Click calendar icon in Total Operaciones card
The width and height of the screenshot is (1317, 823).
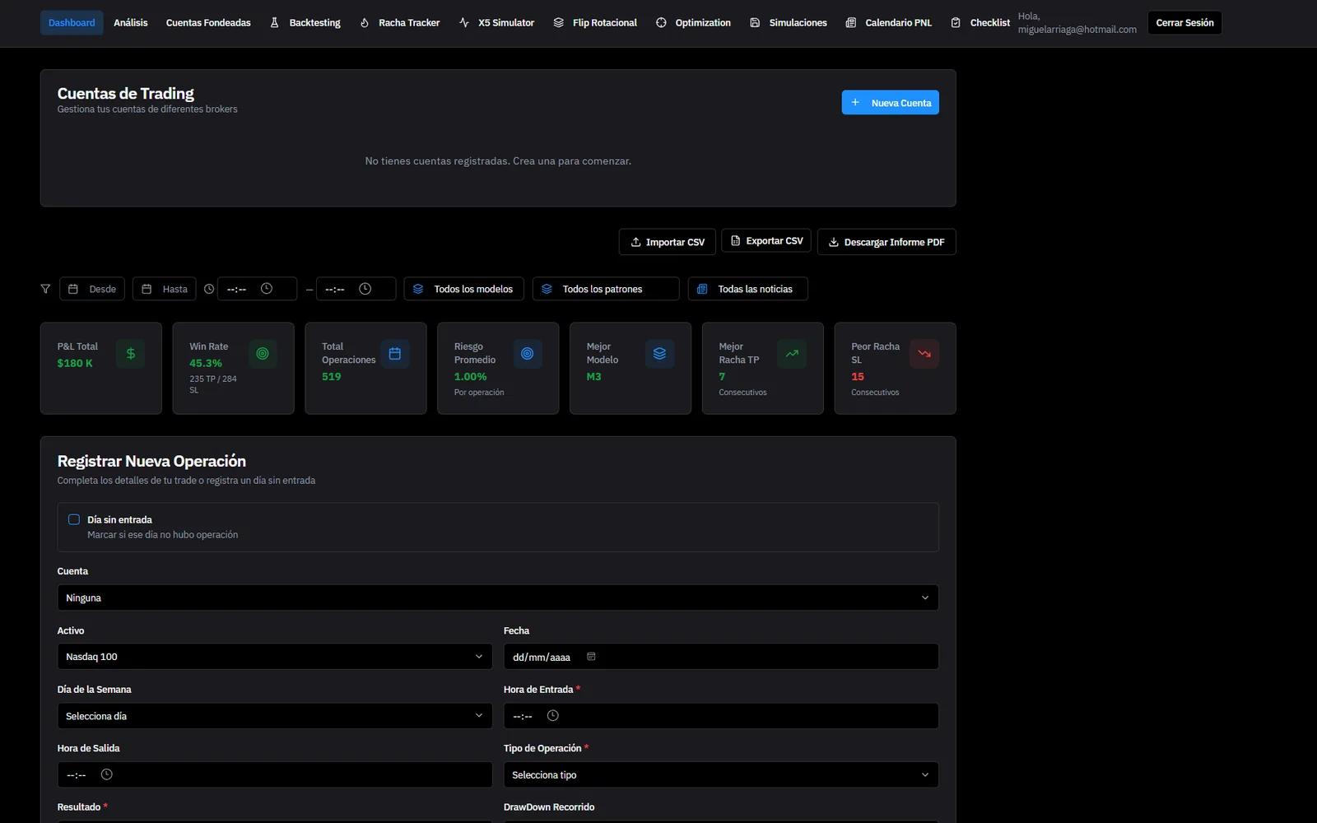tap(395, 354)
